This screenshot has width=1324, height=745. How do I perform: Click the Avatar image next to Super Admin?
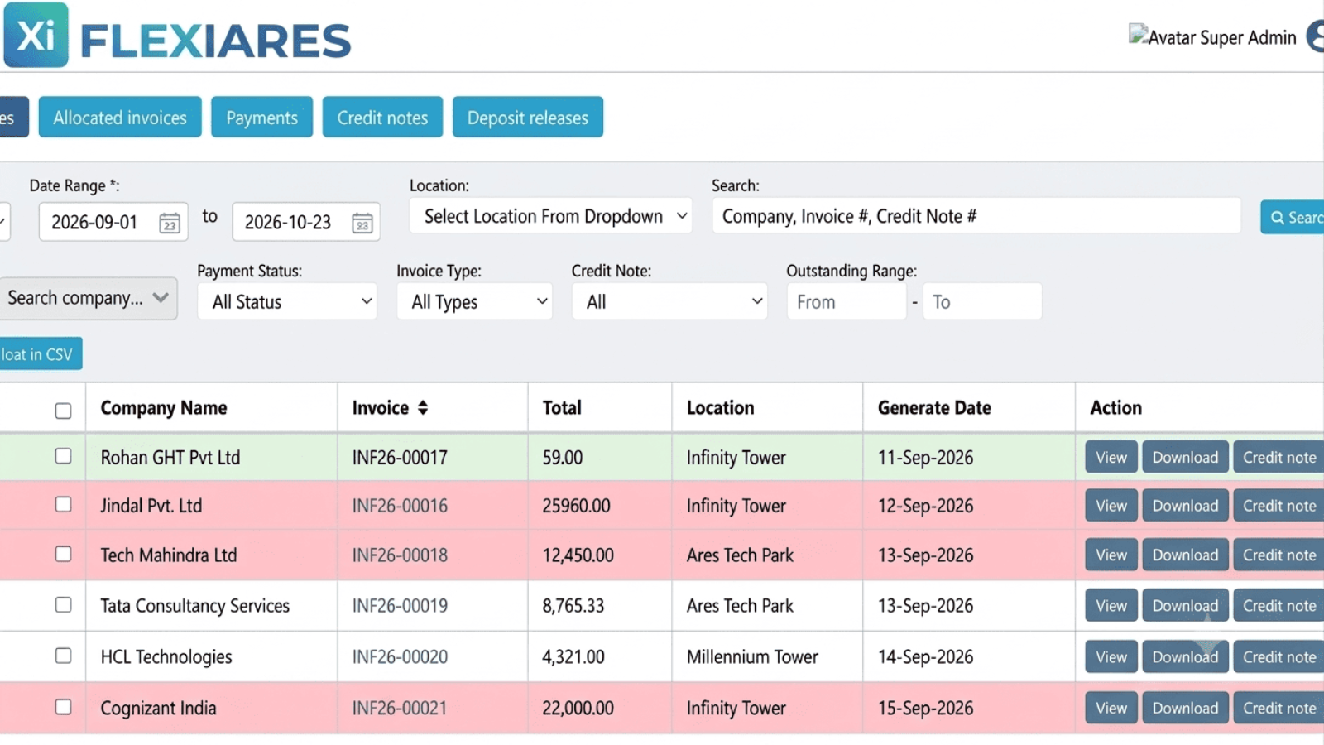(1138, 35)
